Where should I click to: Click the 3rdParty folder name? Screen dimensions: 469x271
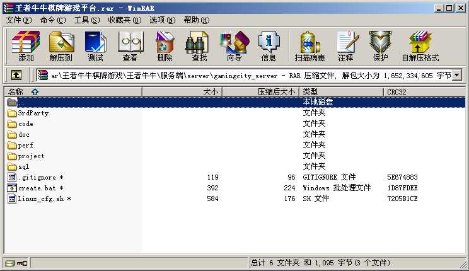pos(33,113)
